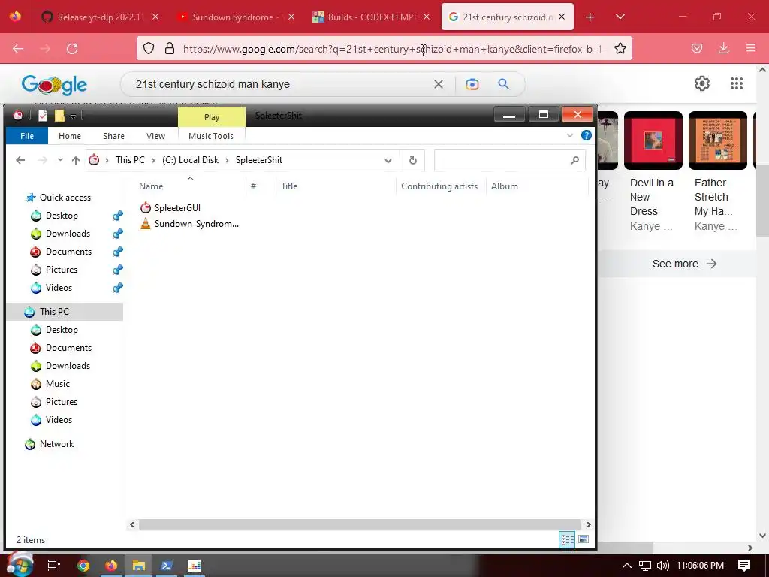
Task: Open Customize Quick Access Toolbar dropdown
Action: 73,116
